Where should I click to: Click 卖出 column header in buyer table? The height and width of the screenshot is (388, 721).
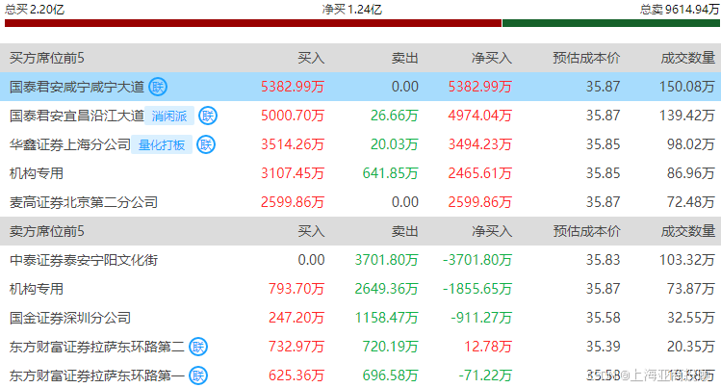(405, 58)
